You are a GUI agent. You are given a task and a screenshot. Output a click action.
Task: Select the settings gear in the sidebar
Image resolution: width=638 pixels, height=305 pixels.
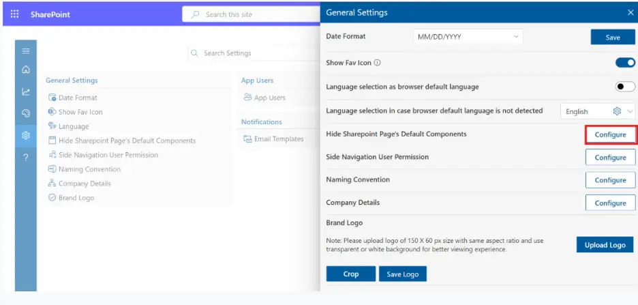26,135
